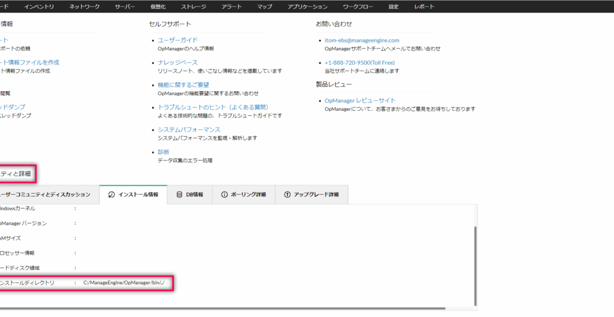
Task: Click the database icon on DB情報 tab
Action: [179, 195]
